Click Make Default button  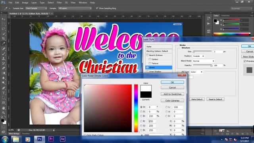[x=197, y=99]
